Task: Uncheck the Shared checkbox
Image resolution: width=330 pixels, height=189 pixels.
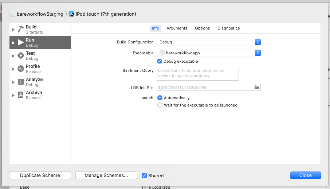Action: point(144,175)
